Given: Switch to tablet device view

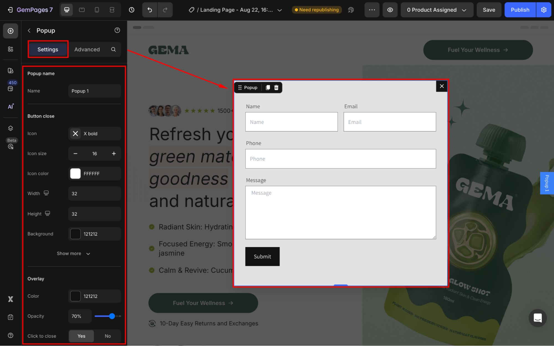Looking at the screenshot, I should [x=82, y=10].
